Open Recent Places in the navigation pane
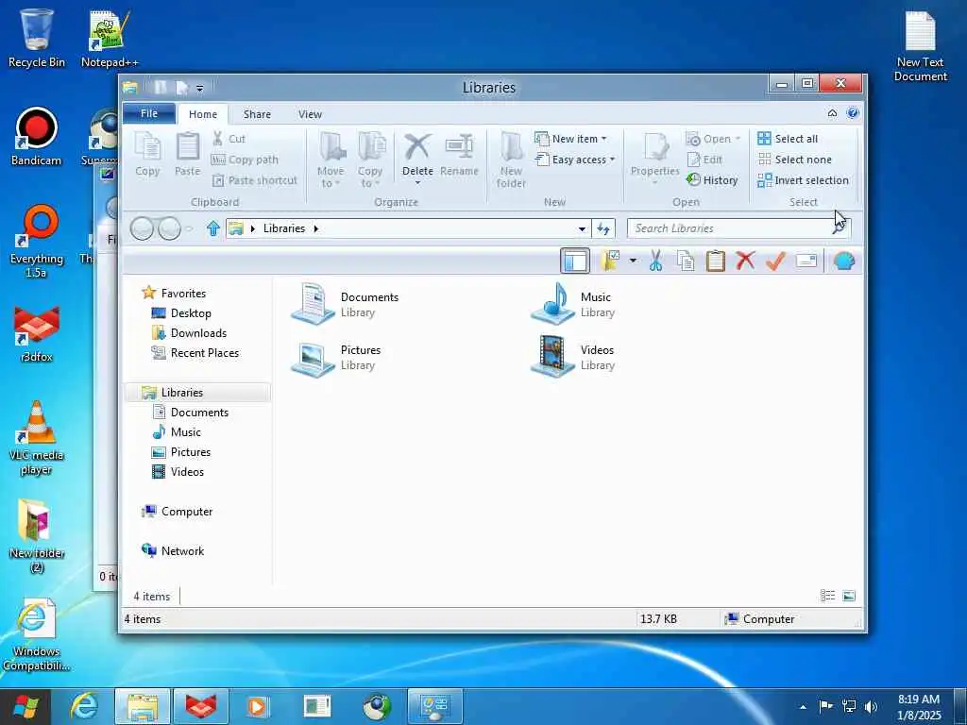This screenshot has width=967, height=725. (195, 353)
